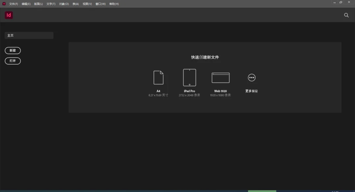Screen dimensions: 355x192
Task: Open the 帮助(H) menu
Action: tap(114, 4)
